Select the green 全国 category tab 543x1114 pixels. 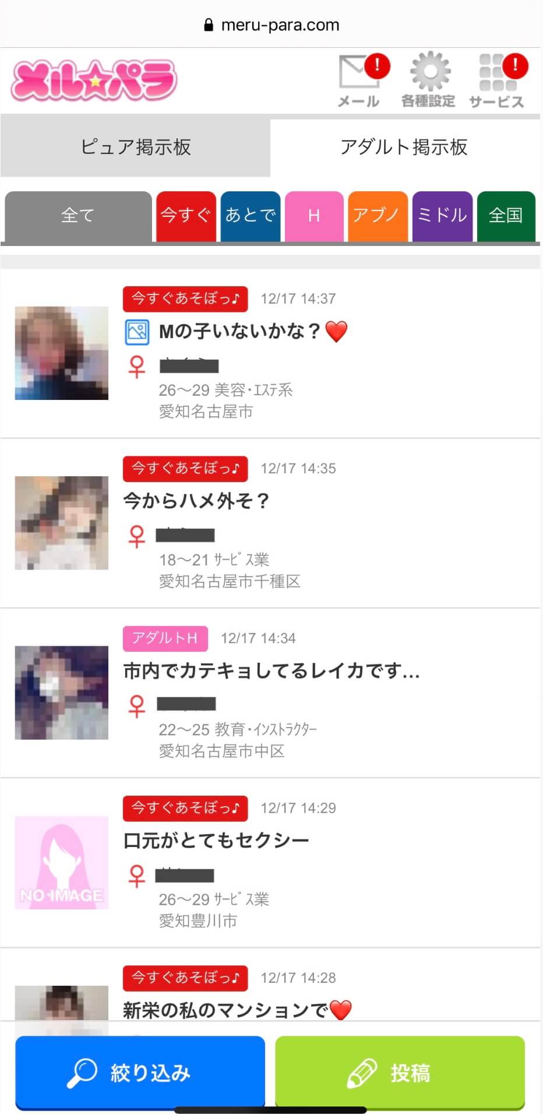click(506, 216)
